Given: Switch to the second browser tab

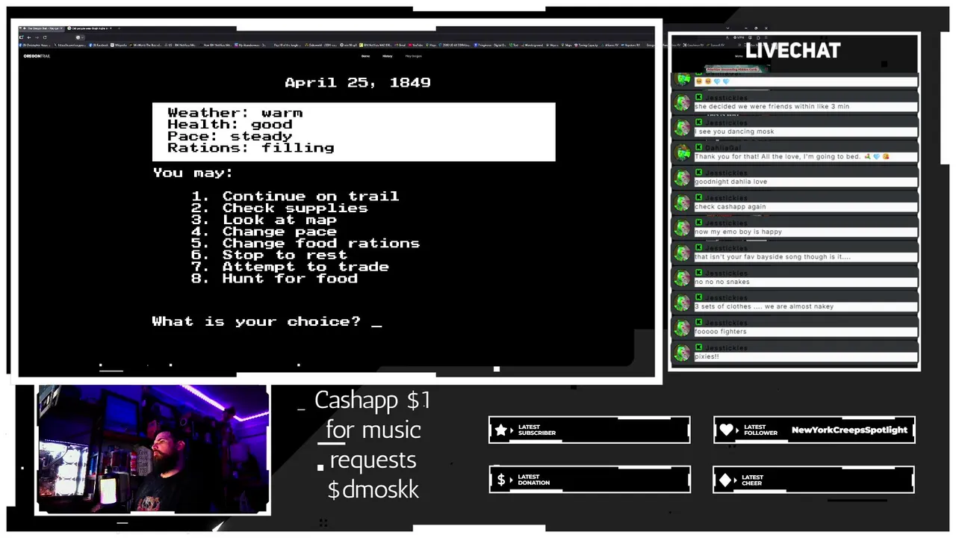Looking at the screenshot, I should pos(90,28).
